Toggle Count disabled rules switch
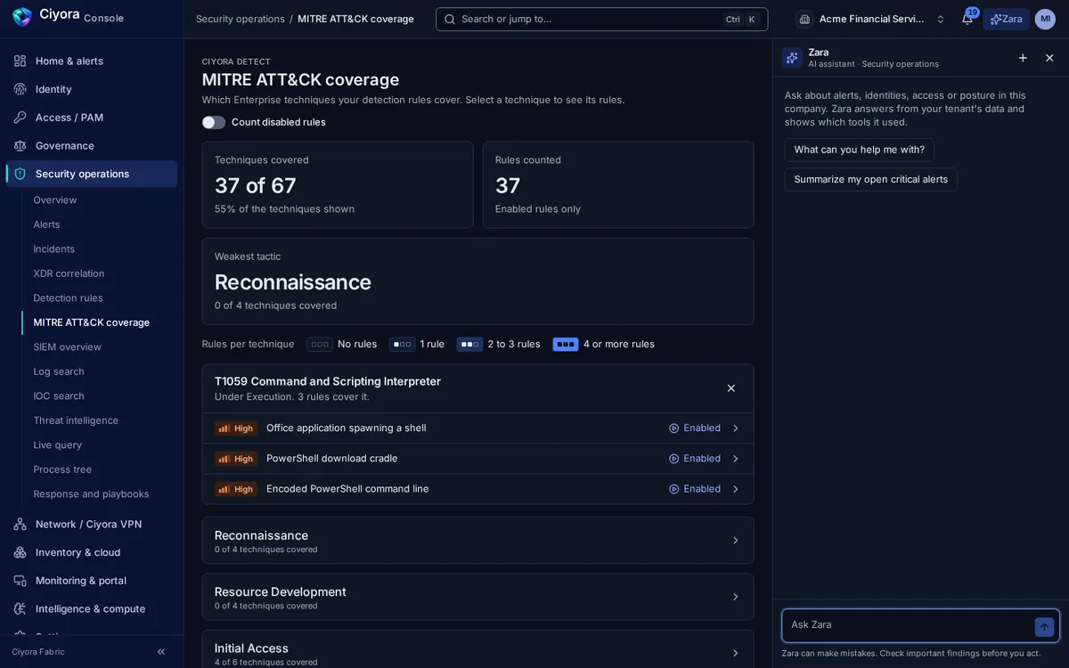Image resolution: width=1069 pixels, height=668 pixels. click(214, 122)
